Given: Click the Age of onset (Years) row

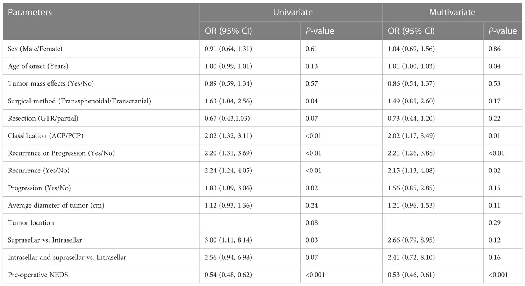Looking at the screenshot, I should tap(262, 66).
